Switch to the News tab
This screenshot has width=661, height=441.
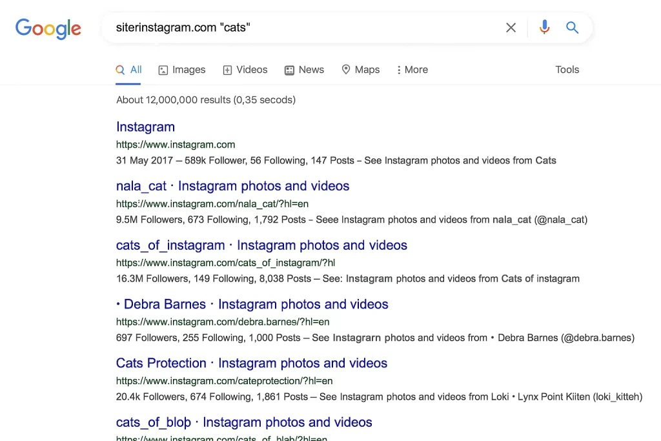[x=311, y=69]
